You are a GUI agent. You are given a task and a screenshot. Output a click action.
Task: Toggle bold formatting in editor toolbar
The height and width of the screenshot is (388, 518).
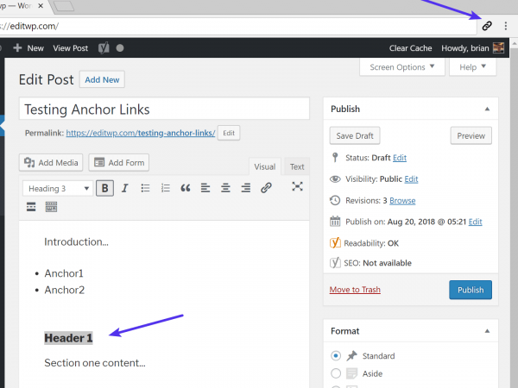(x=104, y=188)
